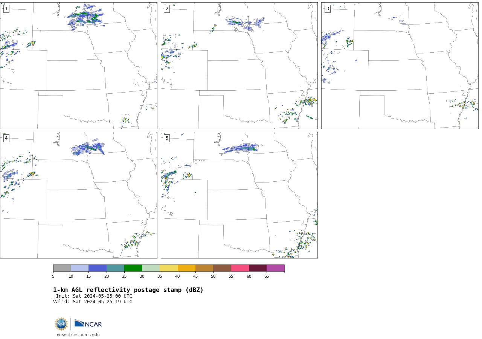The image size is (482, 339).
Task: Click the maroon 60-65 dBZ swatch
Action: (x=258, y=268)
